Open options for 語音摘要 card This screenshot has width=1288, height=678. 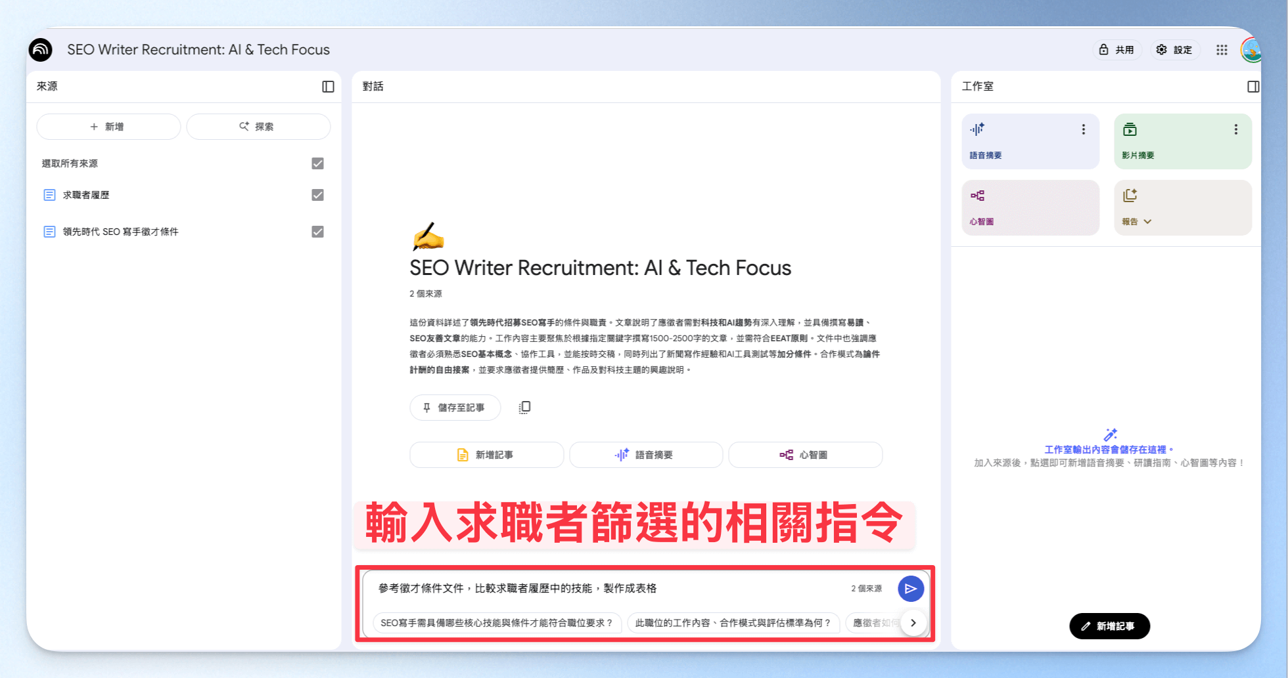(1084, 129)
